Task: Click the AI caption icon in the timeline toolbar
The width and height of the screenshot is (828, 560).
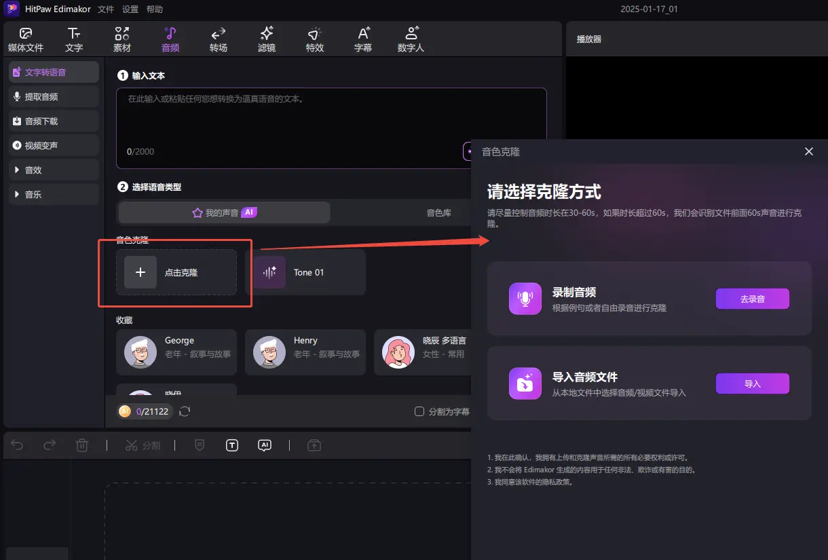Action: [265, 445]
